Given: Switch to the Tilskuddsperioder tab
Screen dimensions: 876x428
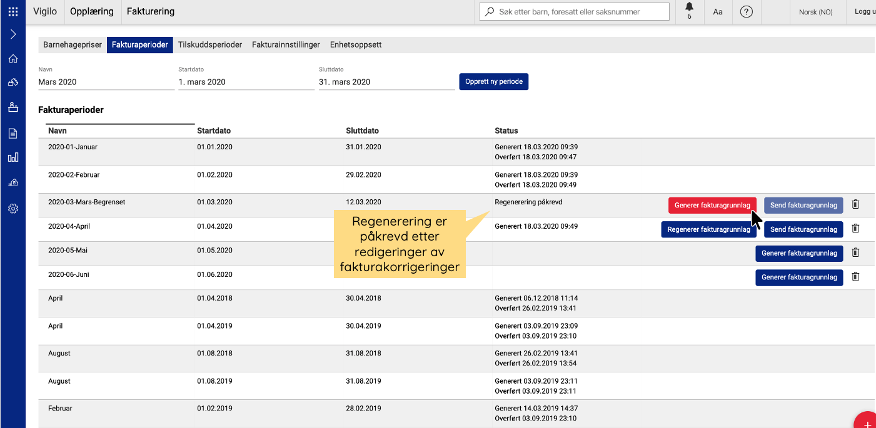Looking at the screenshot, I should (x=209, y=45).
